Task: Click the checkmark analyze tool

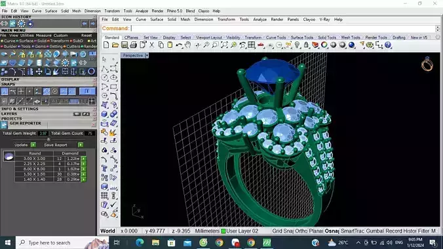Action: [113, 204]
